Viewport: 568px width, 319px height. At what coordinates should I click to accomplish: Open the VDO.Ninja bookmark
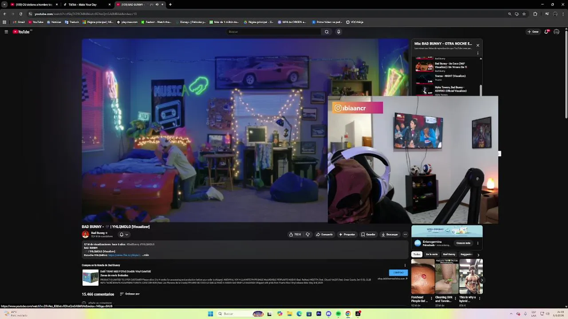(355, 22)
